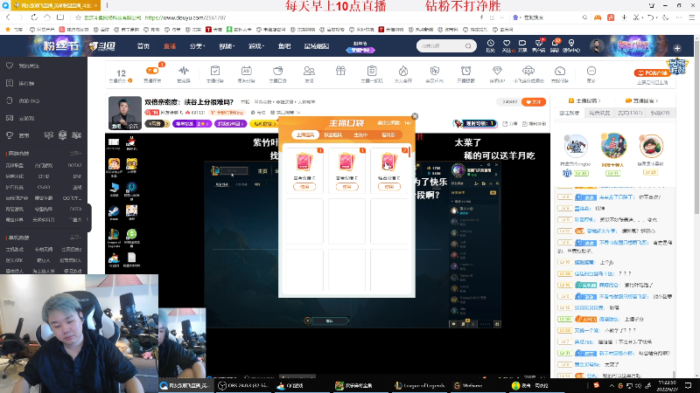Image resolution: width=700 pixels, height=393 pixels.
Task: Click the orange PC client button
Action: [x=652, y=72]
